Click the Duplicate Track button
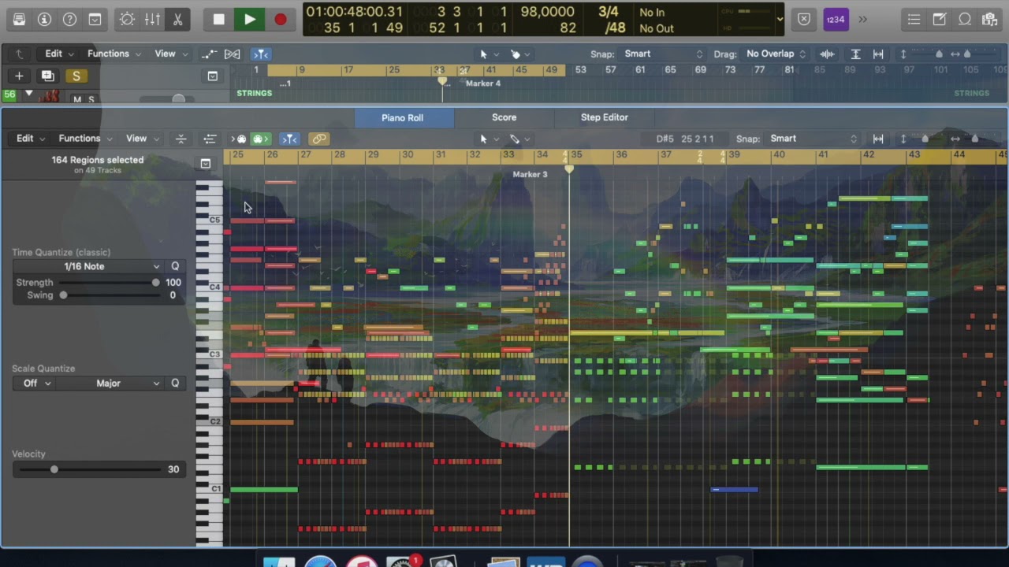 point(47,76)
